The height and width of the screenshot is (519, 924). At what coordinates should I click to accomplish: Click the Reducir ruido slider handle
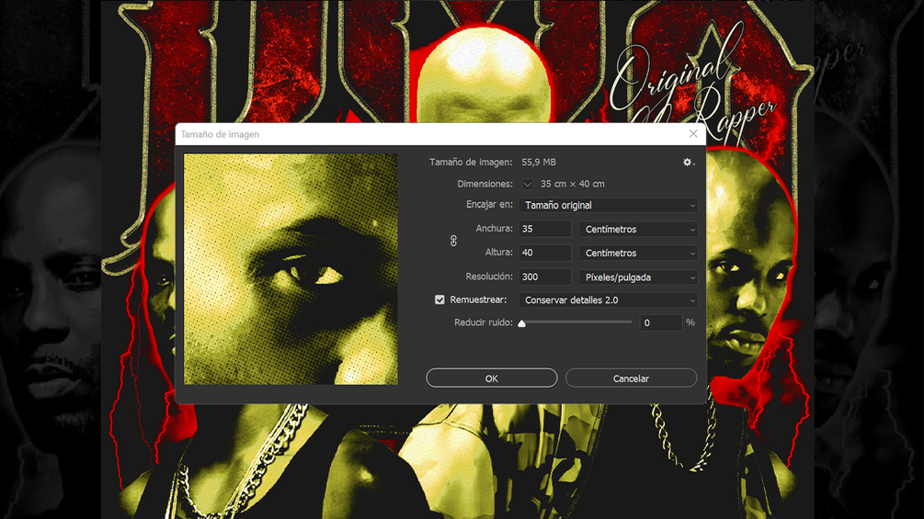click(521, 323)
